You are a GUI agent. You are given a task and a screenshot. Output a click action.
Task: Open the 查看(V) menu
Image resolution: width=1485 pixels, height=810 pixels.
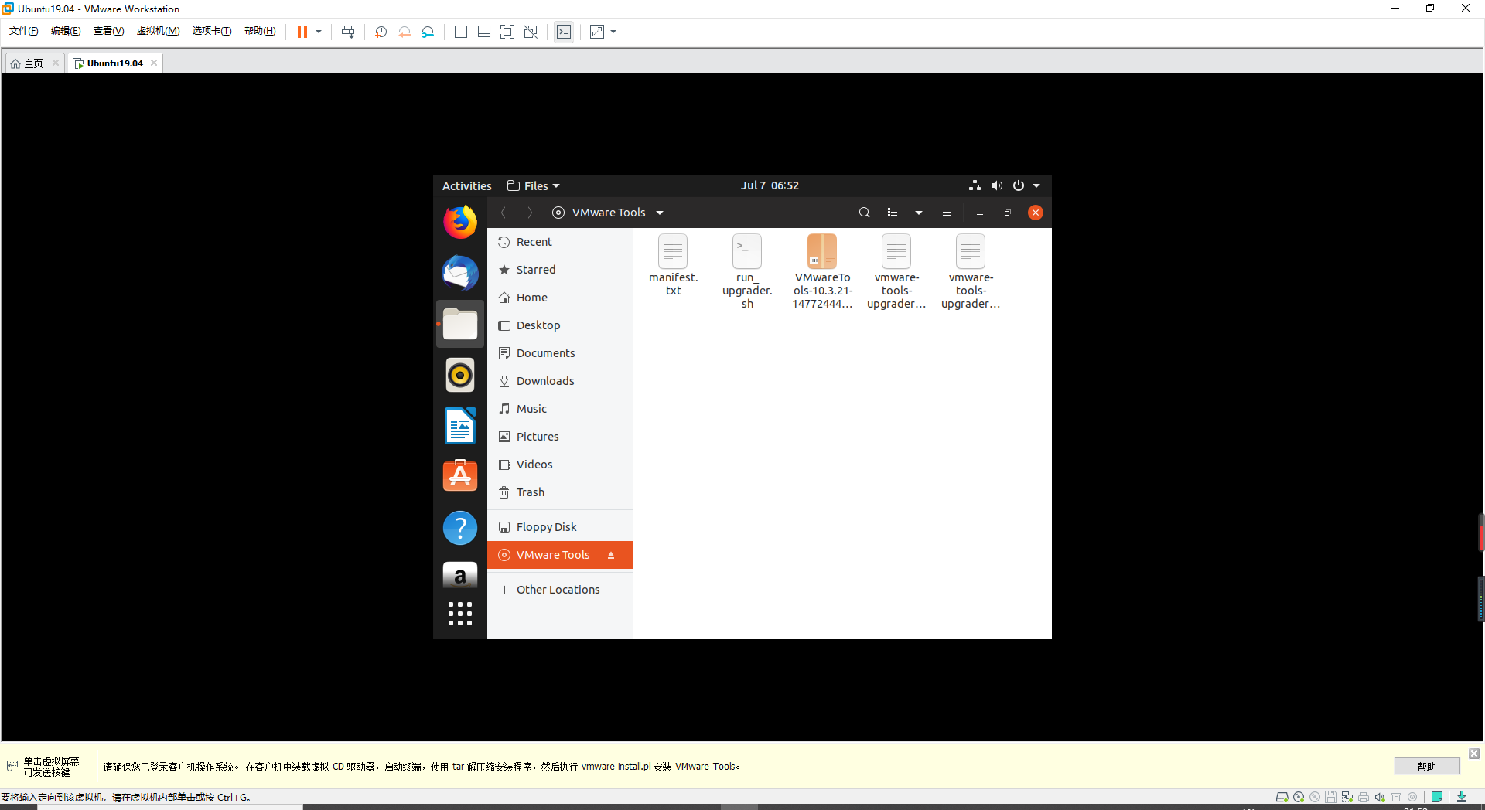tap(108, 31)
